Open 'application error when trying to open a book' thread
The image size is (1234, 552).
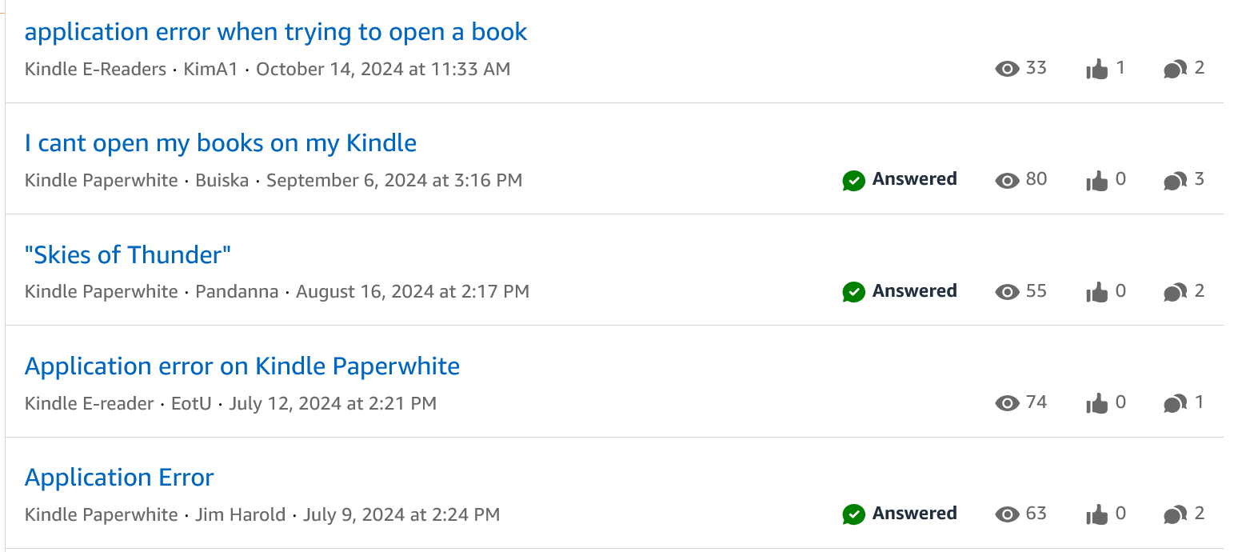(276, 32)
